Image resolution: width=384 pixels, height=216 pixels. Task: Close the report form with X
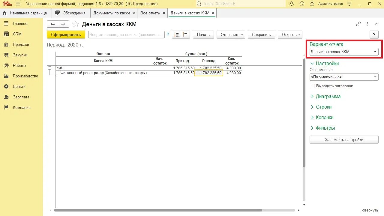[376, 24]
